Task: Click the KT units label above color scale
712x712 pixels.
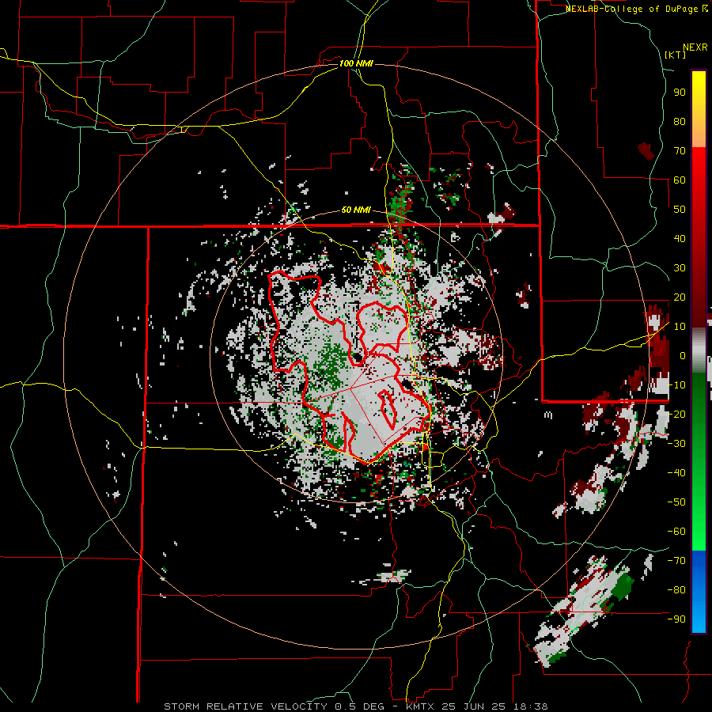Action: click(x=676, y=55)
